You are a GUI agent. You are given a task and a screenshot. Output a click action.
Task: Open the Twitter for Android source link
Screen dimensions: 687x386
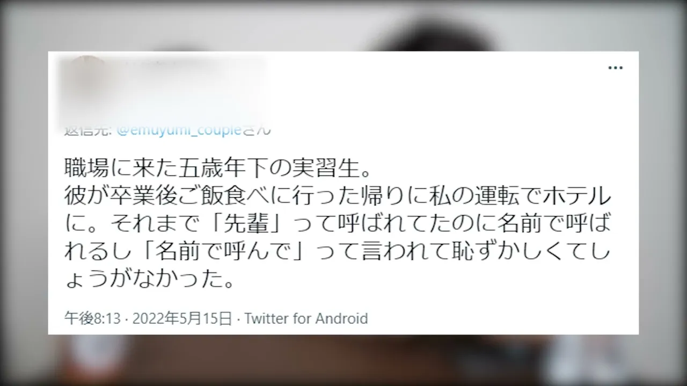[306, 318]
